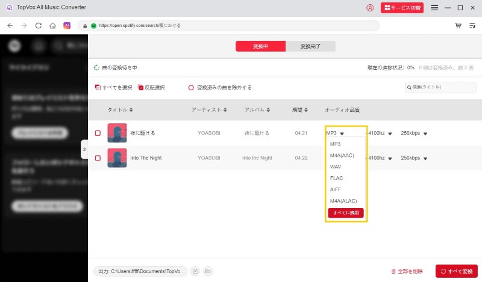The width and height of the screenshot is (482, 282).
Task: Open the conversion task list icon
Action: point(472,26)
